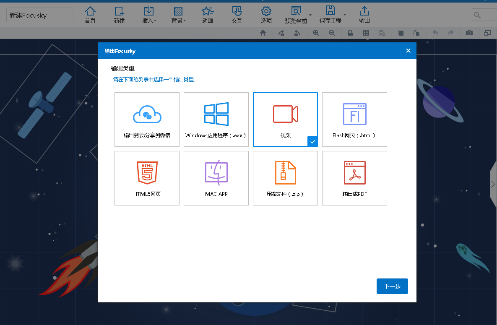Select the 视频 video output type
Viewport: 497px width, 325px height.
[x=285, y=120]
